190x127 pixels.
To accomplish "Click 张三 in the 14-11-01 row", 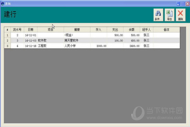I will (146, 35).
